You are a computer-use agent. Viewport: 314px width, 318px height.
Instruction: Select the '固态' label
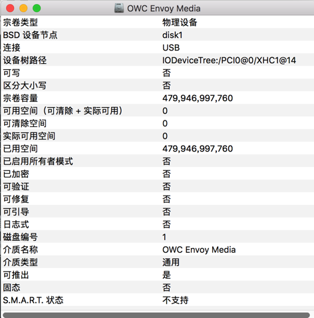[x=11, y=288]
